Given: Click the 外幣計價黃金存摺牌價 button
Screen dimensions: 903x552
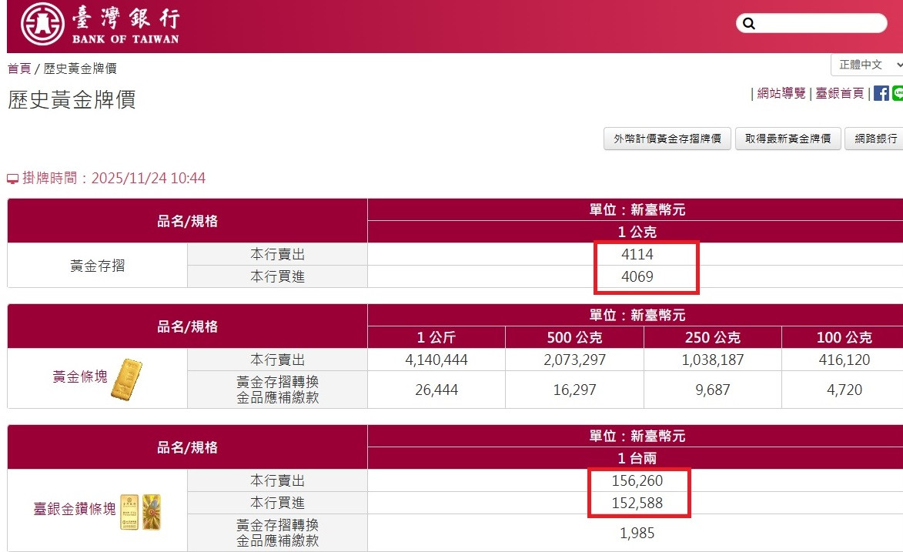Looking at the screenshot, I should coord(667,139).
